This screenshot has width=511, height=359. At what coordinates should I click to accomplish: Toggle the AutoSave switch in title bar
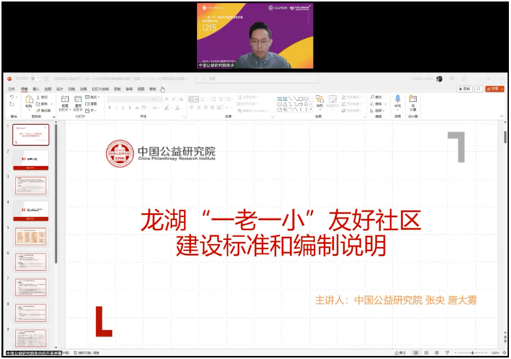(x=35, y=79)
